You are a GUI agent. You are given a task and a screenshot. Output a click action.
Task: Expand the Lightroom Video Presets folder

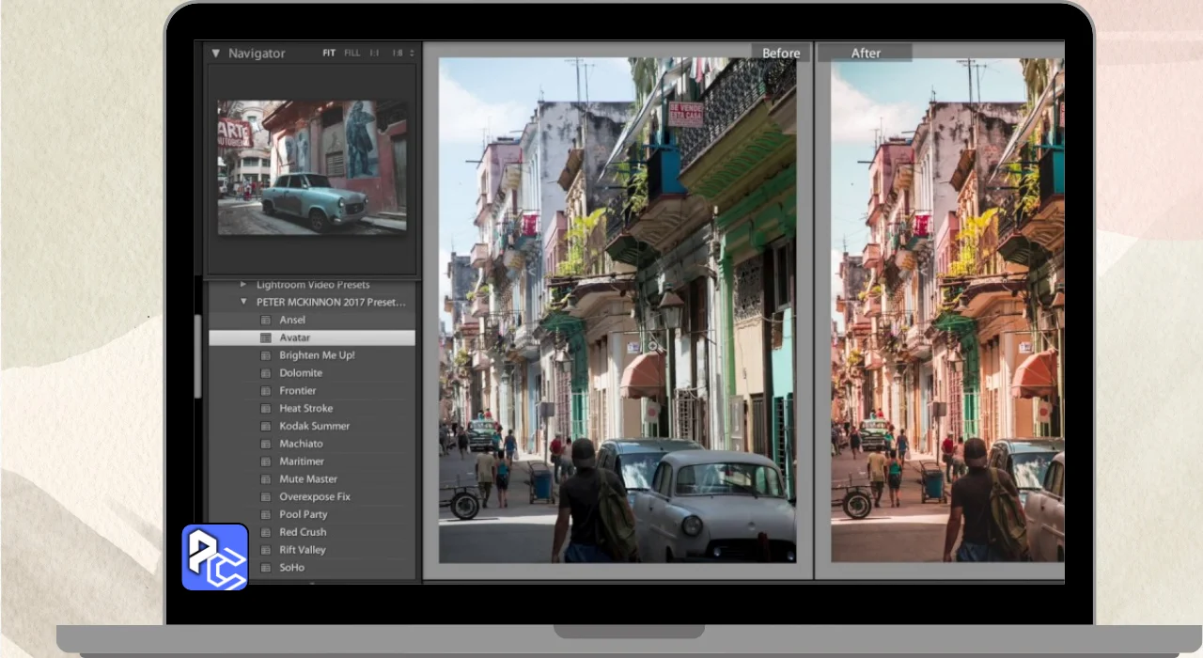point(243,284)
